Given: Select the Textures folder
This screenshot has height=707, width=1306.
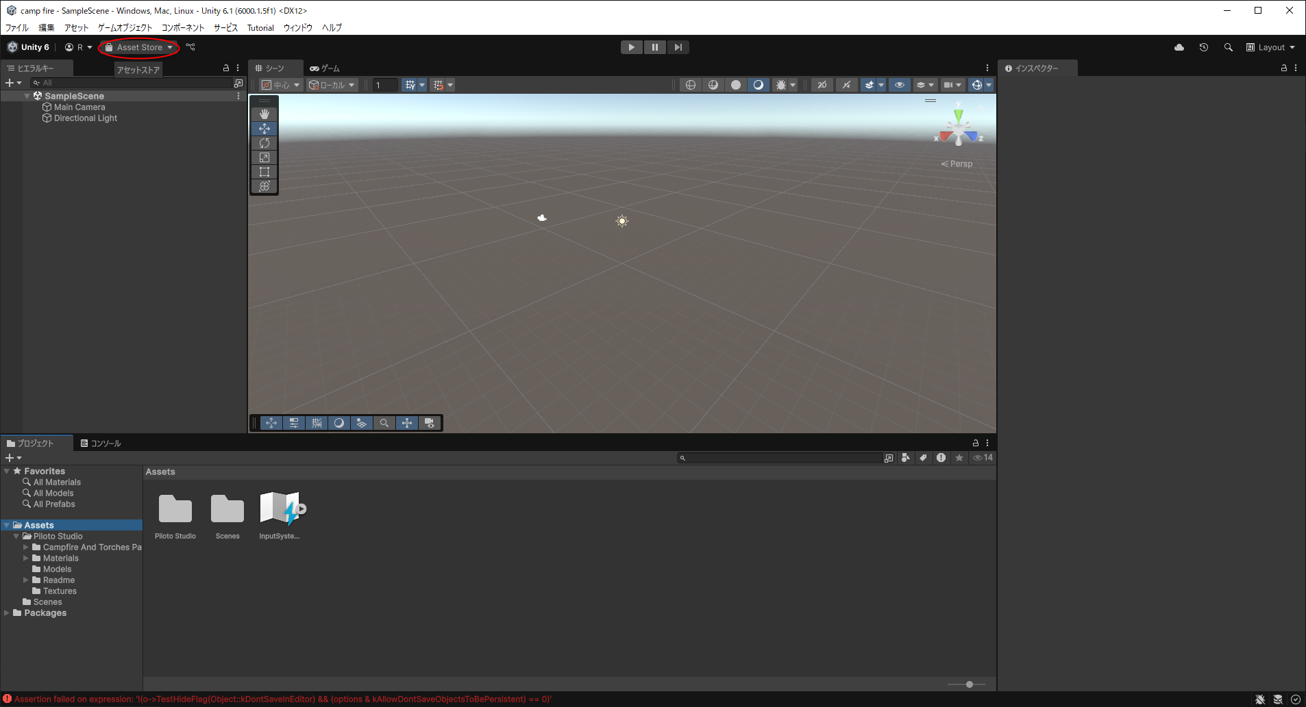Looking at the screenshot, I should 60,591.
